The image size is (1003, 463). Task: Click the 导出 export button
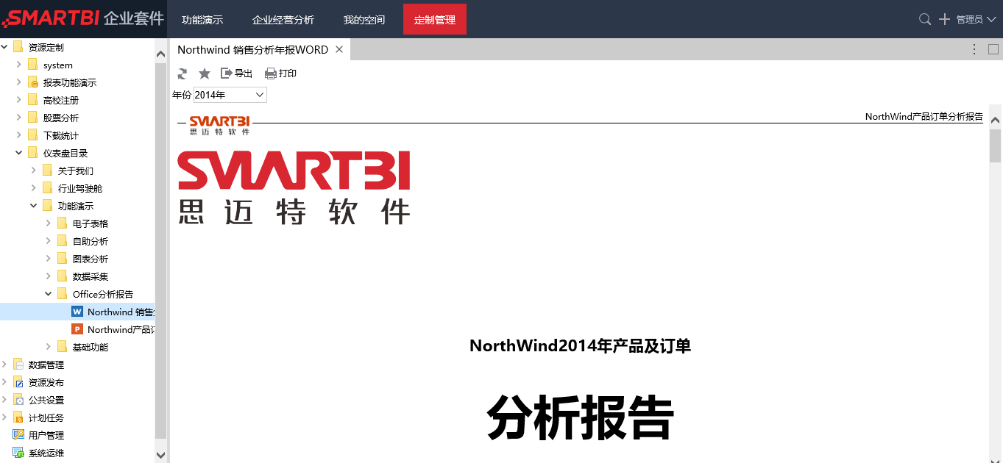tap(237, 73)
